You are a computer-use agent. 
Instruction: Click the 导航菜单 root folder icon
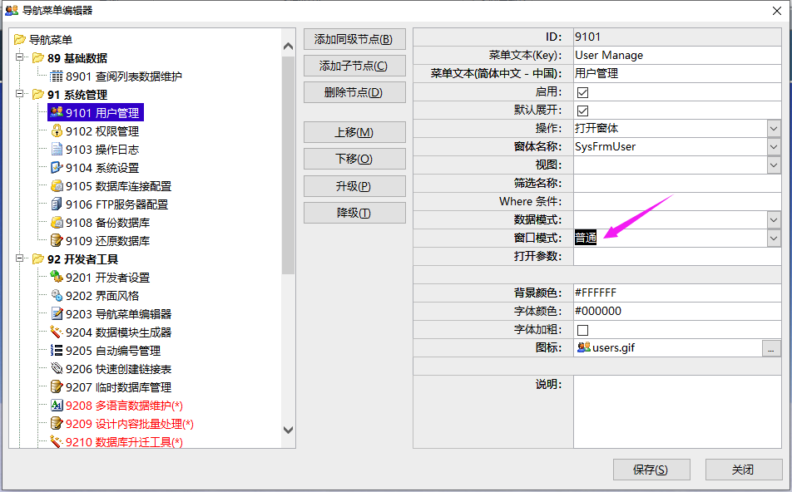click(x=20, y=39)
